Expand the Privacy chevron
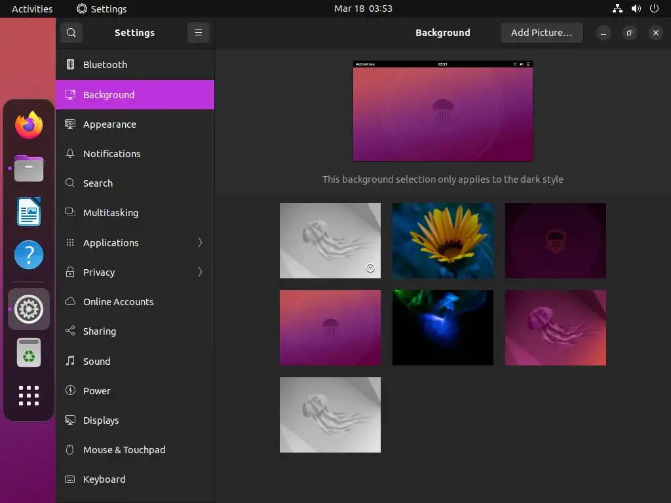The image size is (671, 503). pyautogui.click(x=200, y=272)
